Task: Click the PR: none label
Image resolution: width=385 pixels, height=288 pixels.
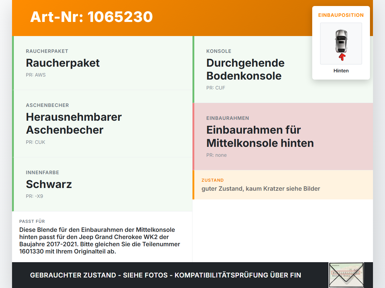Action: click(217, 155)
